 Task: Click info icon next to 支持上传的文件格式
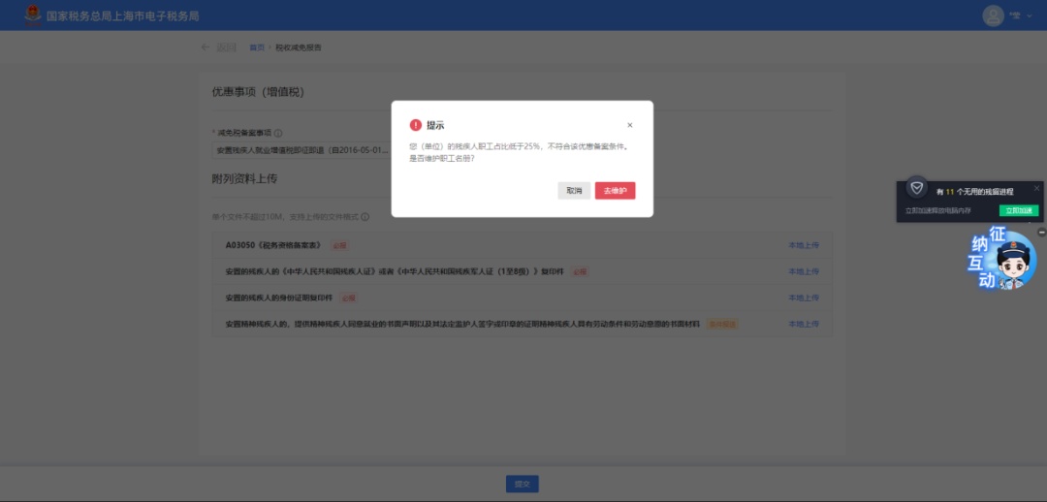pos(365,217)
